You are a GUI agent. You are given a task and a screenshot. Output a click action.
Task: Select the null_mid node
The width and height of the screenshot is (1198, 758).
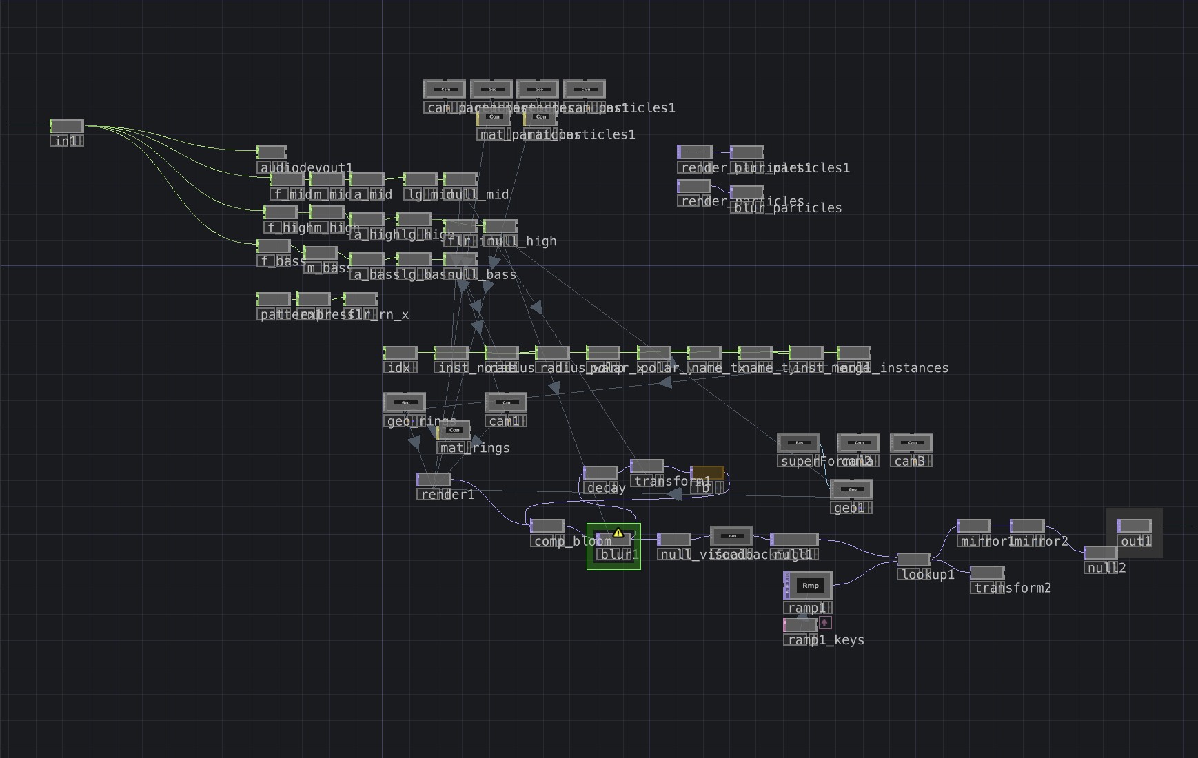460,179
